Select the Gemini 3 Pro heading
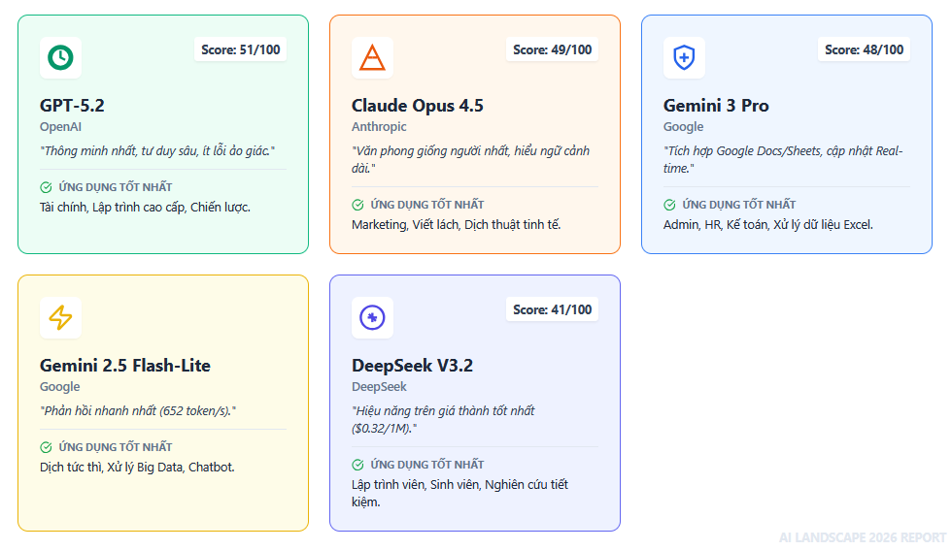 (x=716, y=106)
